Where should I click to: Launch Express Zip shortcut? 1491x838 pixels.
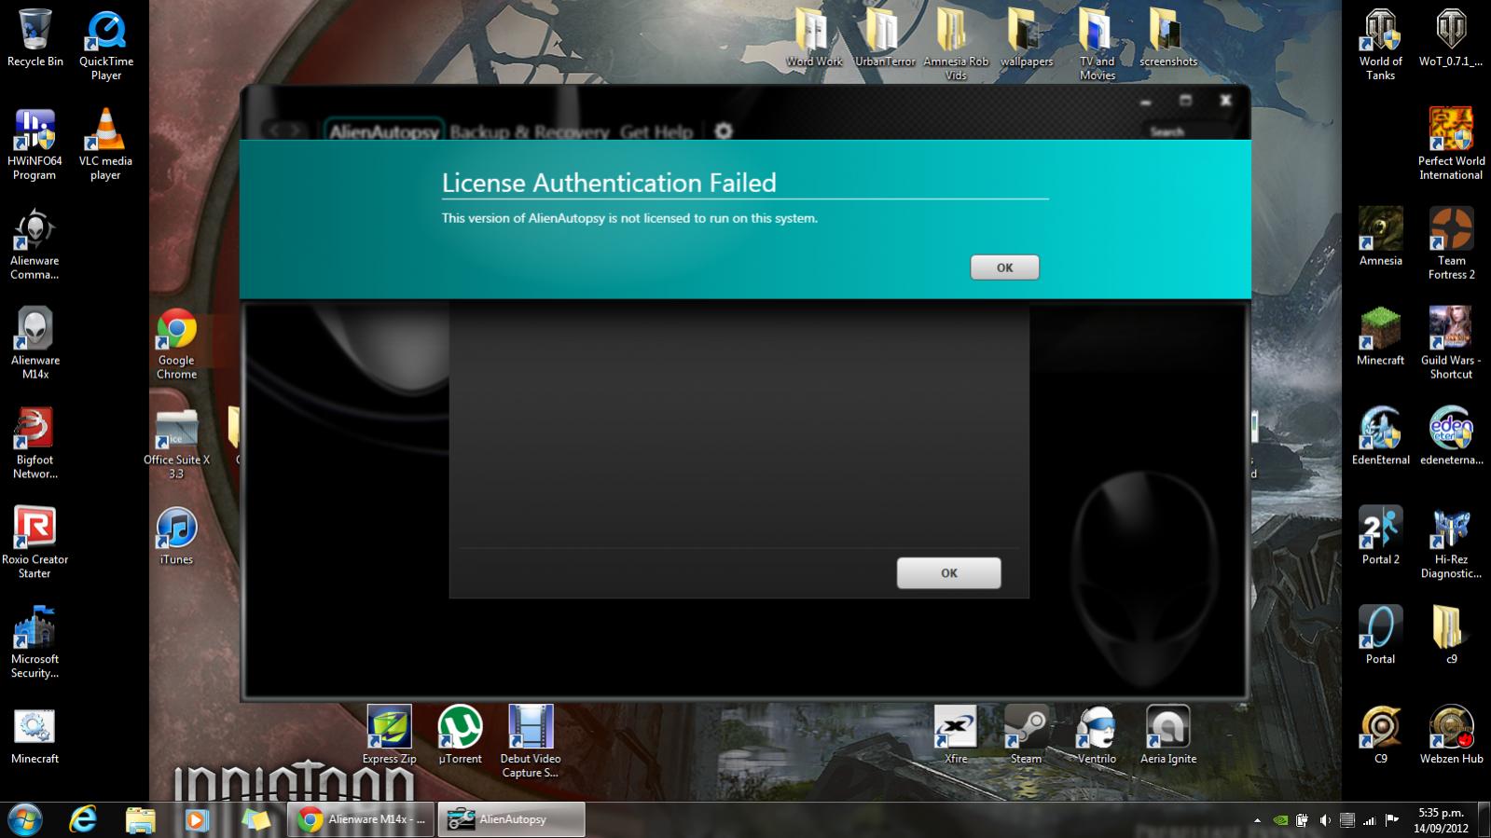click(389, 736)
